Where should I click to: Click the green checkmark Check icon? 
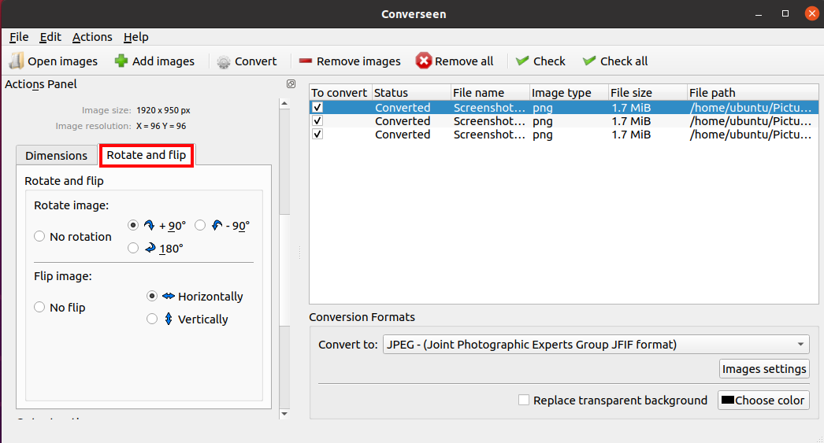521,61
